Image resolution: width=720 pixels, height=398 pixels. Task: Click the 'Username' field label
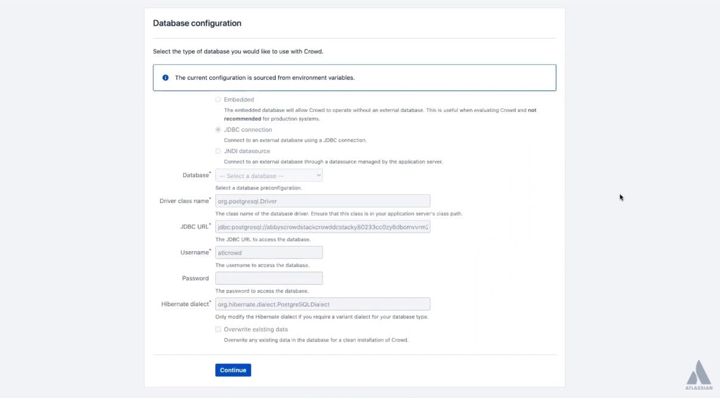point(194,253)
